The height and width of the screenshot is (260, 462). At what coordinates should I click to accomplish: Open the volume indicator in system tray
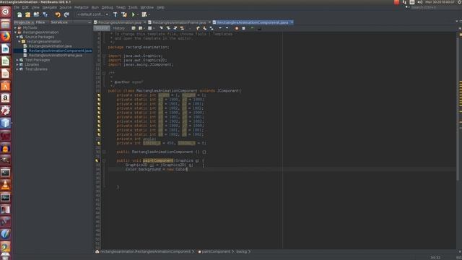point(420,2)
